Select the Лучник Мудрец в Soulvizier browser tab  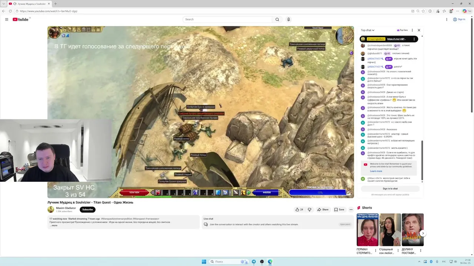click(30, 4)
